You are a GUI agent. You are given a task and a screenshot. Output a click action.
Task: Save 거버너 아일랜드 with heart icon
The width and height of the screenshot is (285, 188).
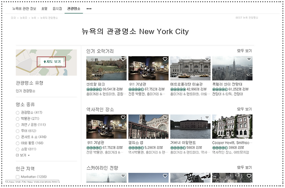coord(207,117)
